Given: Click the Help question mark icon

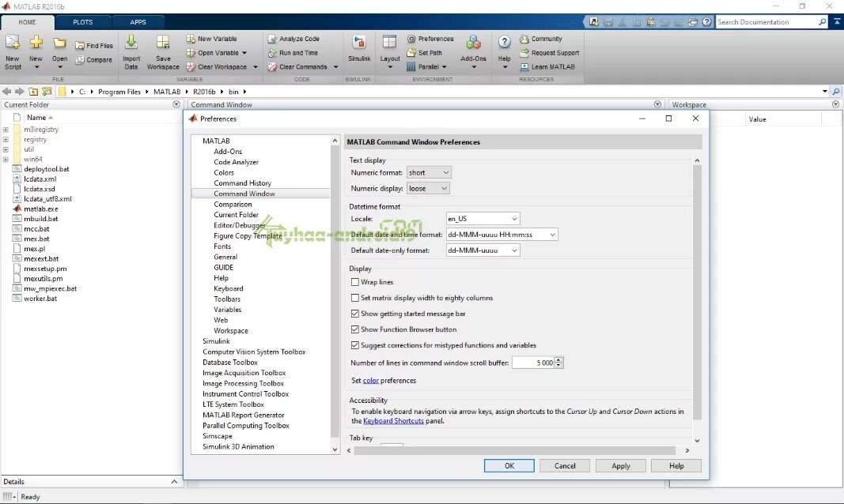Looking at the screenshot, I should [505, 42].
